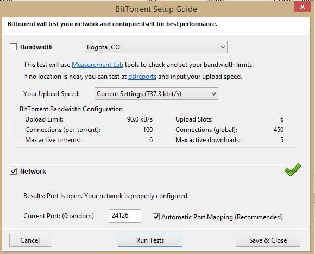Open the Measurement Lab link

click(x=97, y=65)
